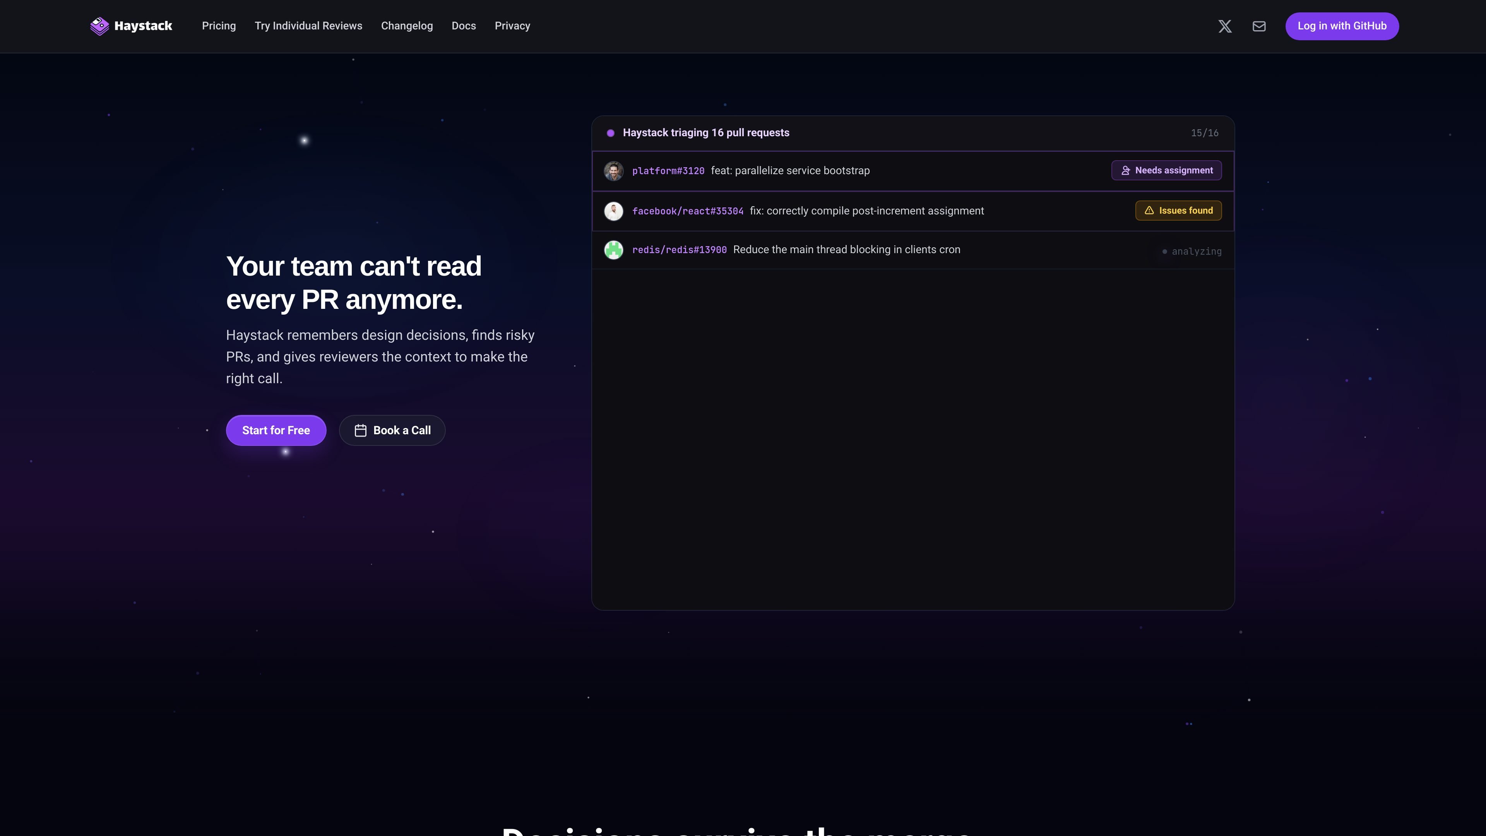This screenshot has height=836, width=1486.
Task: Click the Issues found badge
Action: tap(1178, 211)
